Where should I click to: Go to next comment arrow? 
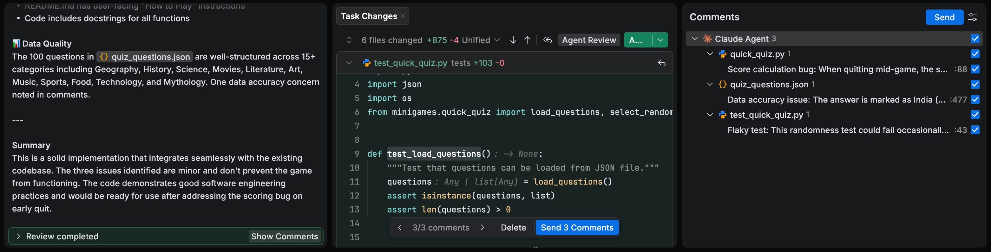click(482, 227)
